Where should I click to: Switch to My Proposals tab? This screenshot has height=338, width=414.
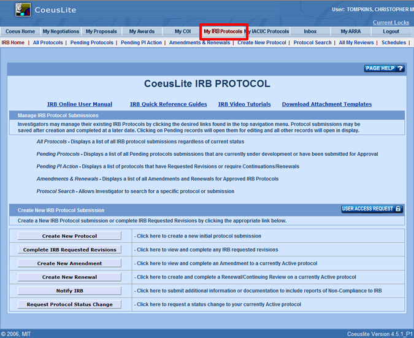101,31
